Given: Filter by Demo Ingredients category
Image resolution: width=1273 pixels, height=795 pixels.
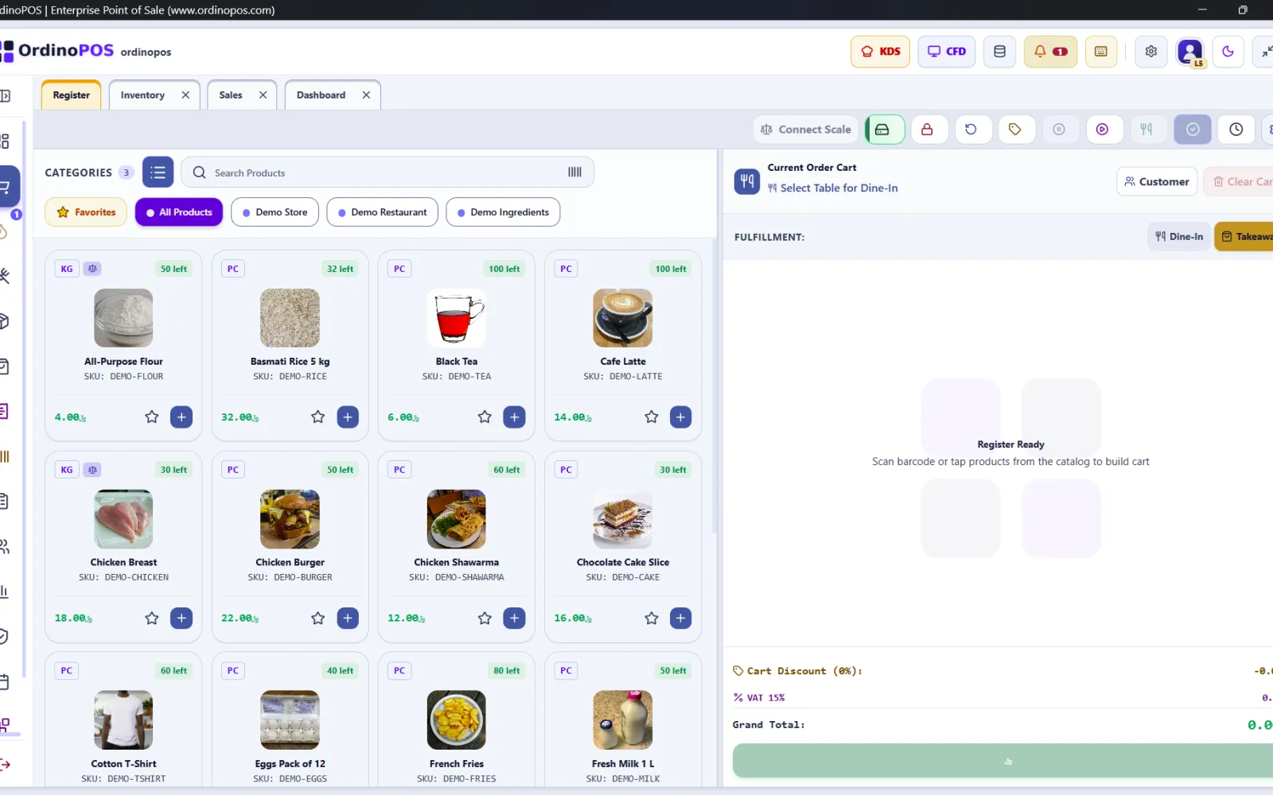Looking at the screenshot, I should tap(503, 212).
